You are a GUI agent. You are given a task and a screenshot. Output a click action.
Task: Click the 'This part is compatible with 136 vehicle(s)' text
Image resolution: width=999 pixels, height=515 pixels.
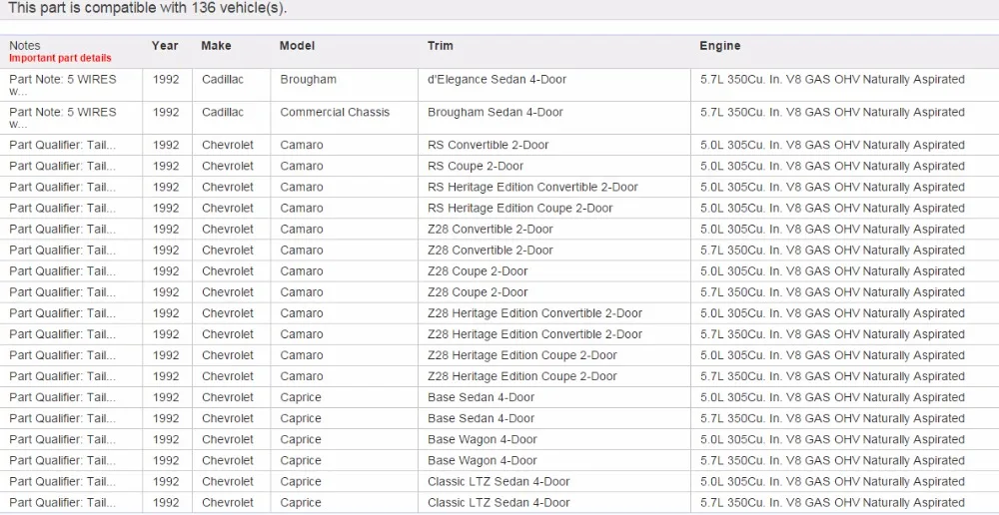point(147,9)
